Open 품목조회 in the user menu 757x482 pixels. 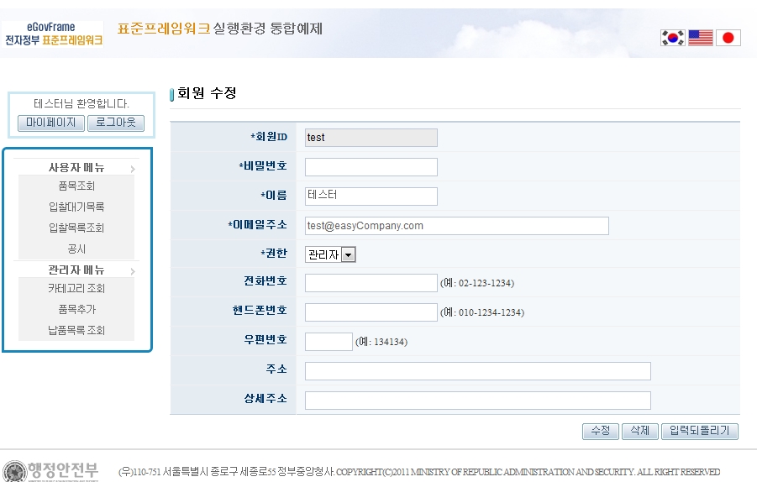(x=76, y=186)
